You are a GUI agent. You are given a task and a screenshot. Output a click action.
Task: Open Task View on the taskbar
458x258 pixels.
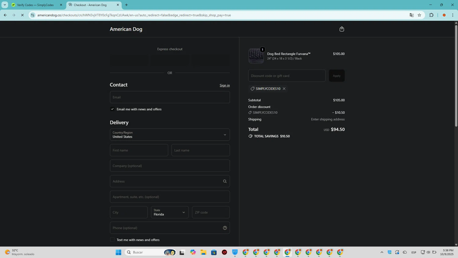(182, 252)
